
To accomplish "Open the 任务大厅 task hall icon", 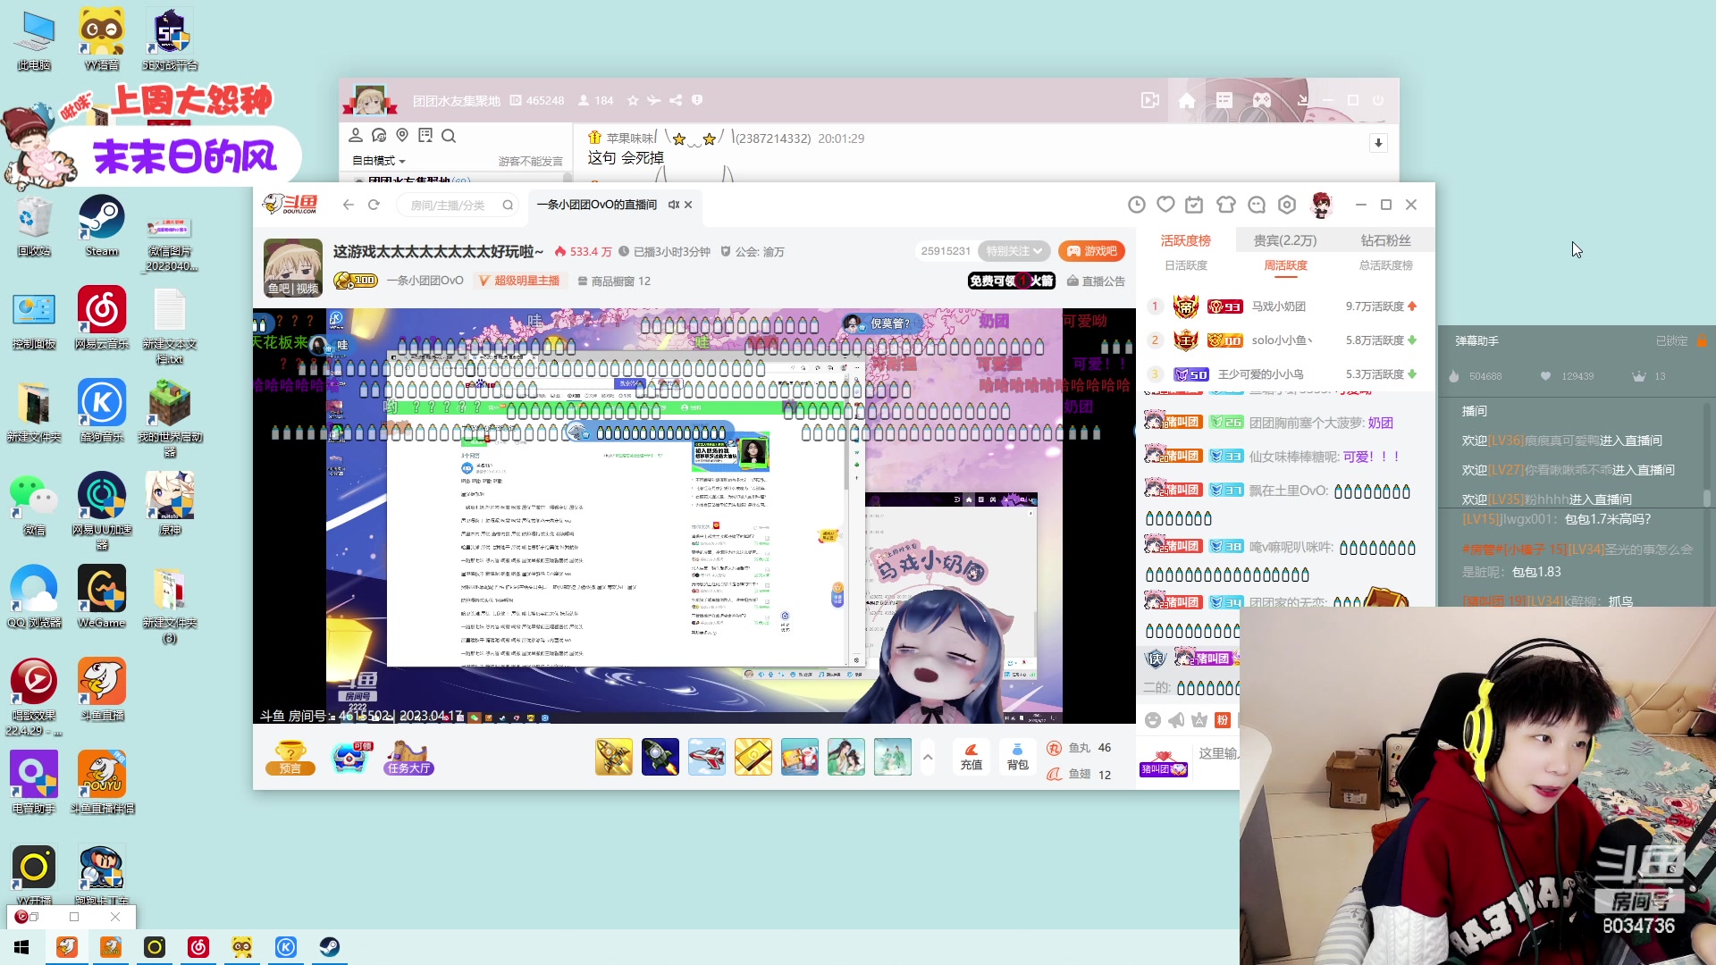I will 408,758.
